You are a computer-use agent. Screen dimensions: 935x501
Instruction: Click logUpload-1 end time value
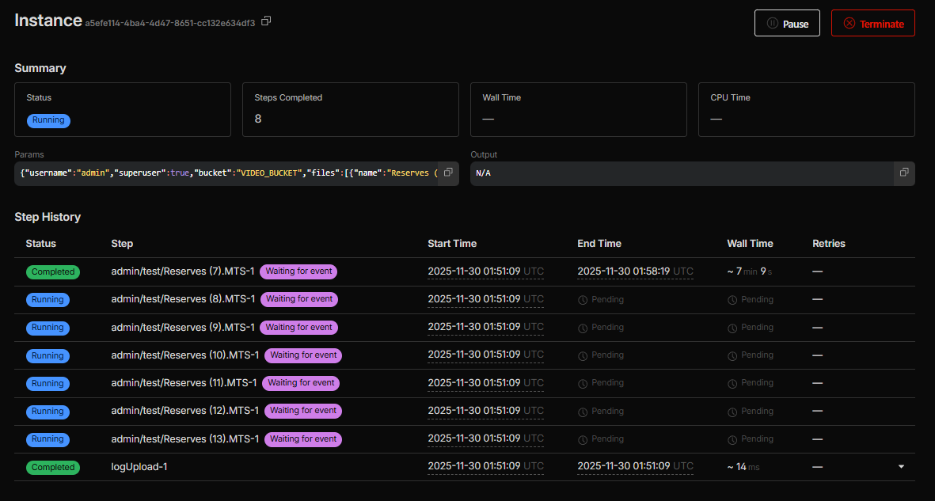coord(635,466)
